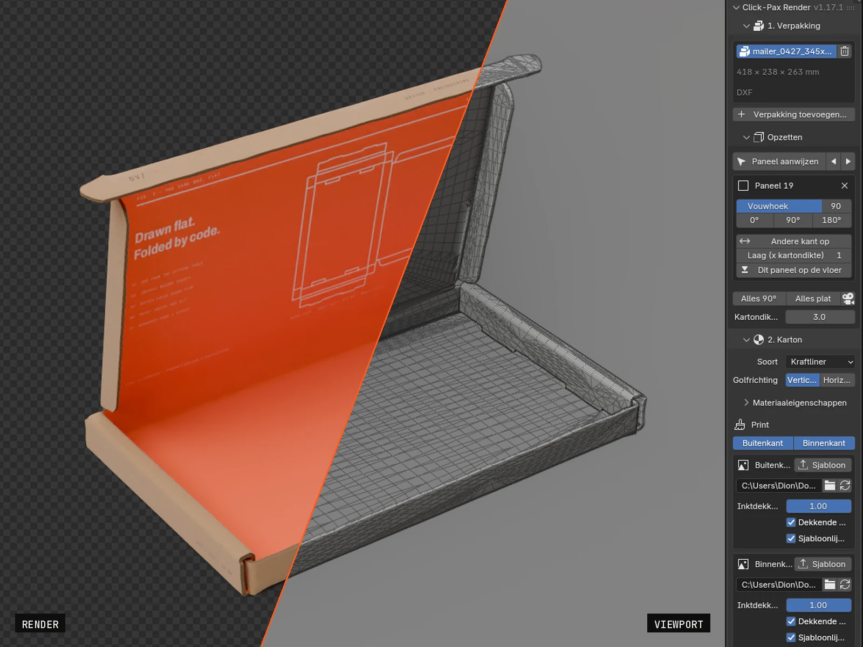
Task: Click the plus icon for Verpakking toevoegen
Action: coord(742,114)
